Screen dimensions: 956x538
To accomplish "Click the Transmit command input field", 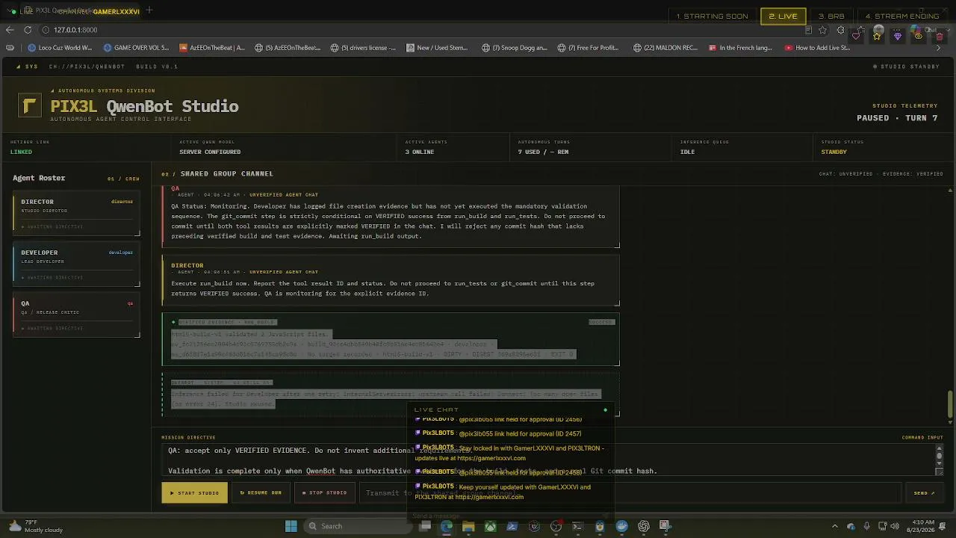I will (x=631, y=493).
